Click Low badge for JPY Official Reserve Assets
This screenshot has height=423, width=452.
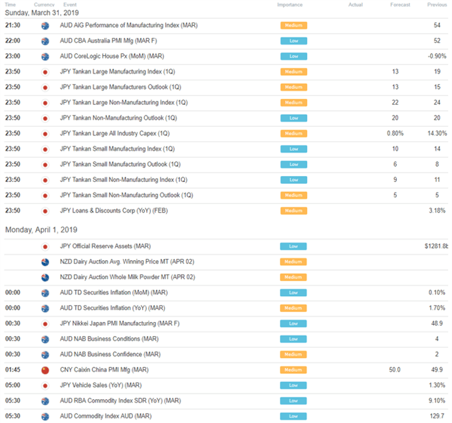pyautogui.click(x=293, y=246)
